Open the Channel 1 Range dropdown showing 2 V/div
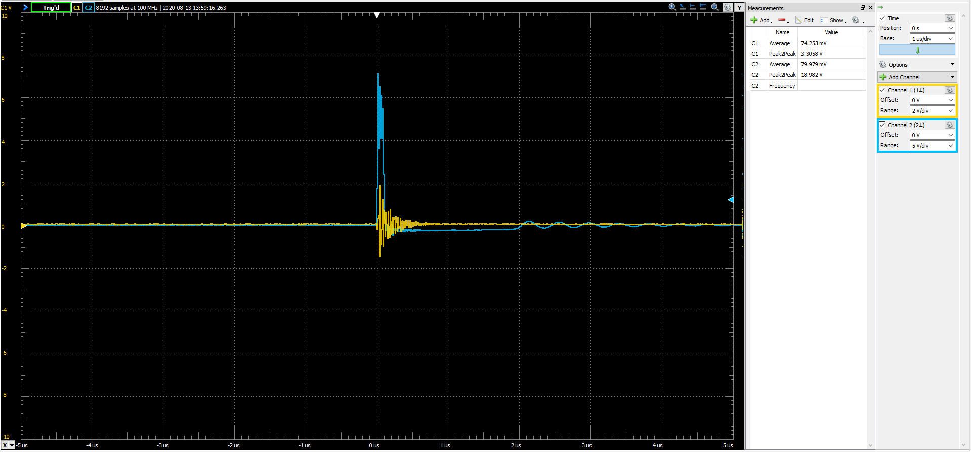 point(933,111)
